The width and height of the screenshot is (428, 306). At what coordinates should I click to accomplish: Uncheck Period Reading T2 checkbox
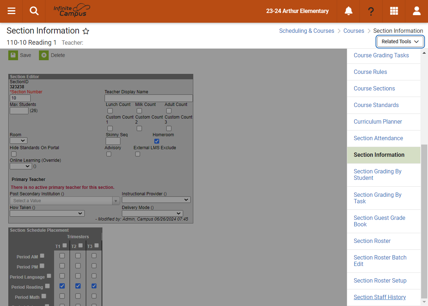click(78, 286)
